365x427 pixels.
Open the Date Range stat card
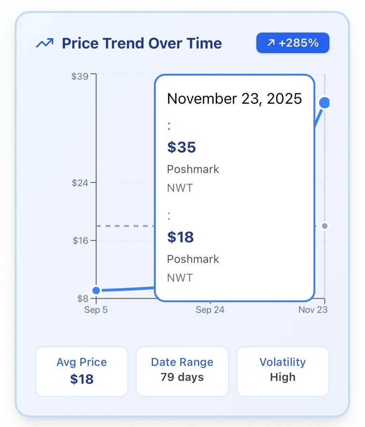coord(182,371)
